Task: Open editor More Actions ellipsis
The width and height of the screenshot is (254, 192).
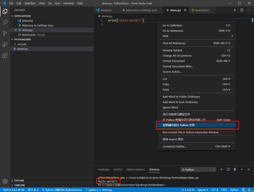Action: click(248, 10)
